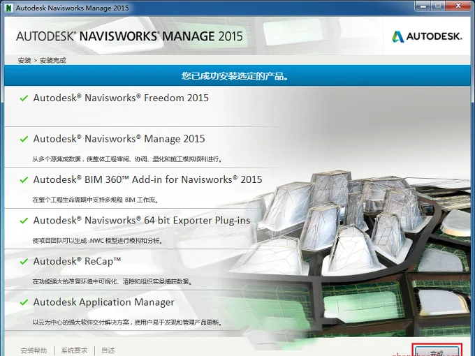Click the description line under Autodesk ReCap
Screen dimensions: 475x356
tap(112, 281)
